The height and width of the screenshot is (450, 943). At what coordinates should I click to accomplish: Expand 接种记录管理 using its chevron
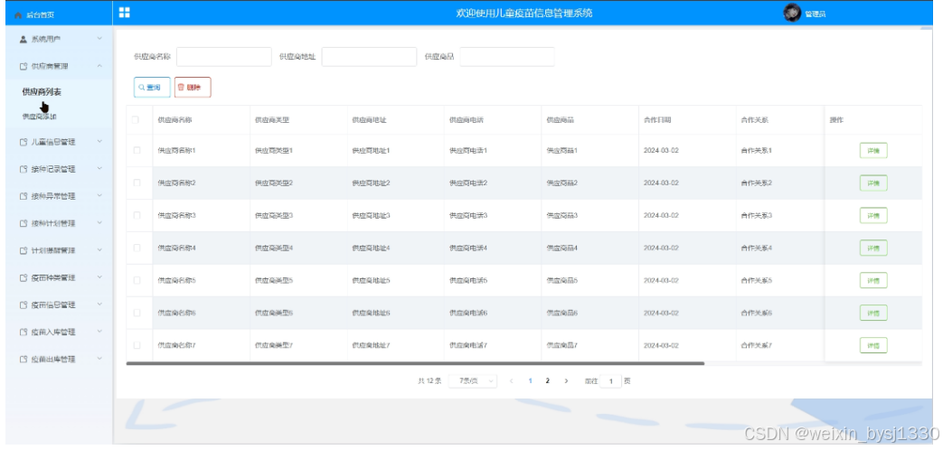[99, 169]
